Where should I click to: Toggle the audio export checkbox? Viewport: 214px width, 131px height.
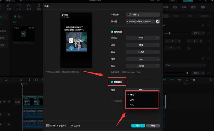tap(112, 82)
